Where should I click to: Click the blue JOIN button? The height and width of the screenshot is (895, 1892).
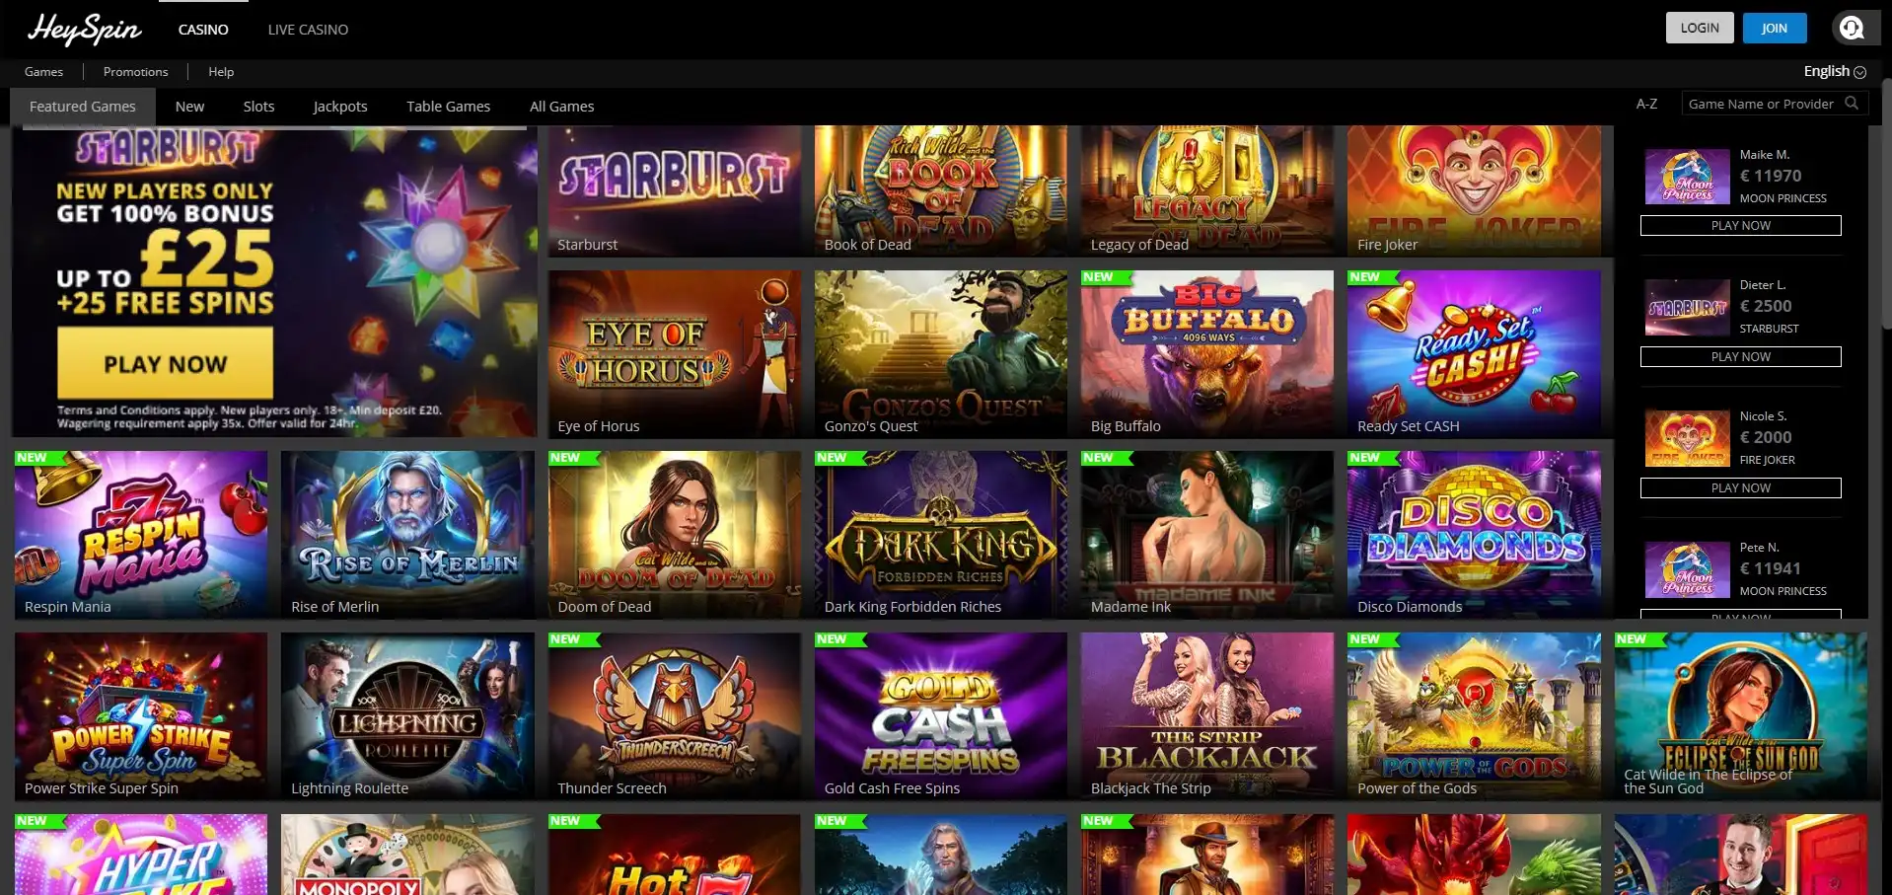point(1775,28)
